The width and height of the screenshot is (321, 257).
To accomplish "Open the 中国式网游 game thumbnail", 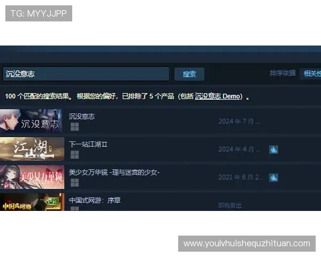I will (32, 202).
